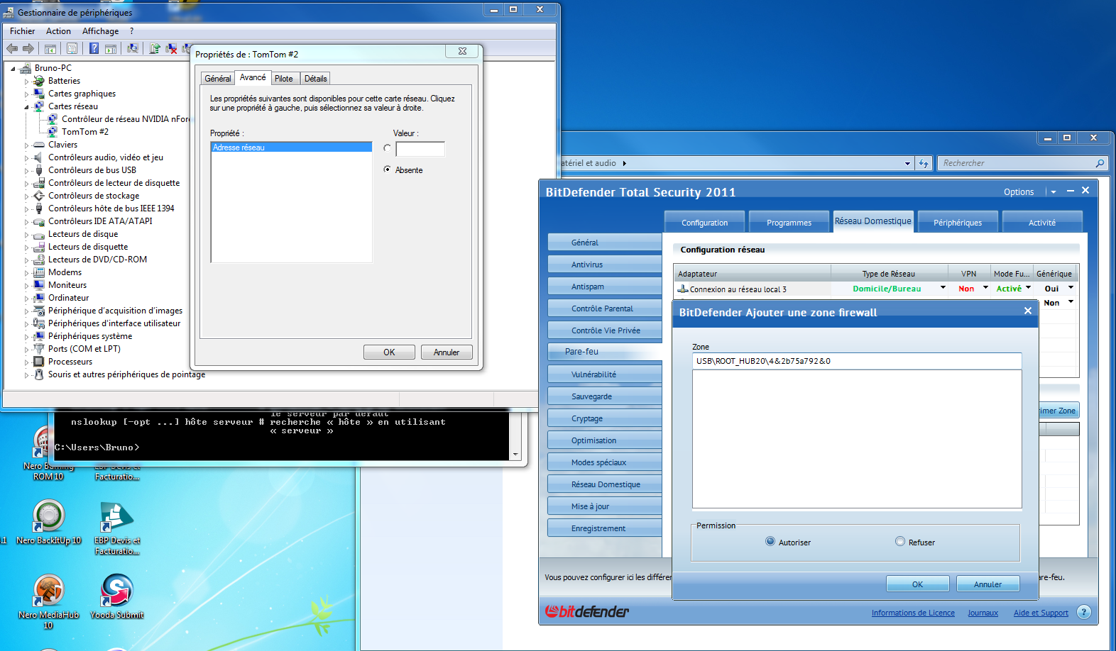Image resolution: width=1116 pixels, height=651 pixels.
Task: Click the Batteries device icon in tree
Action: point(39,81)
